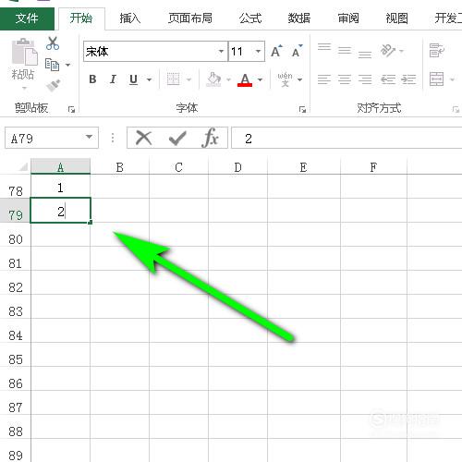The image size is (462, 462).
Task: Open the 文件 File tab
Action: point(27,18)
